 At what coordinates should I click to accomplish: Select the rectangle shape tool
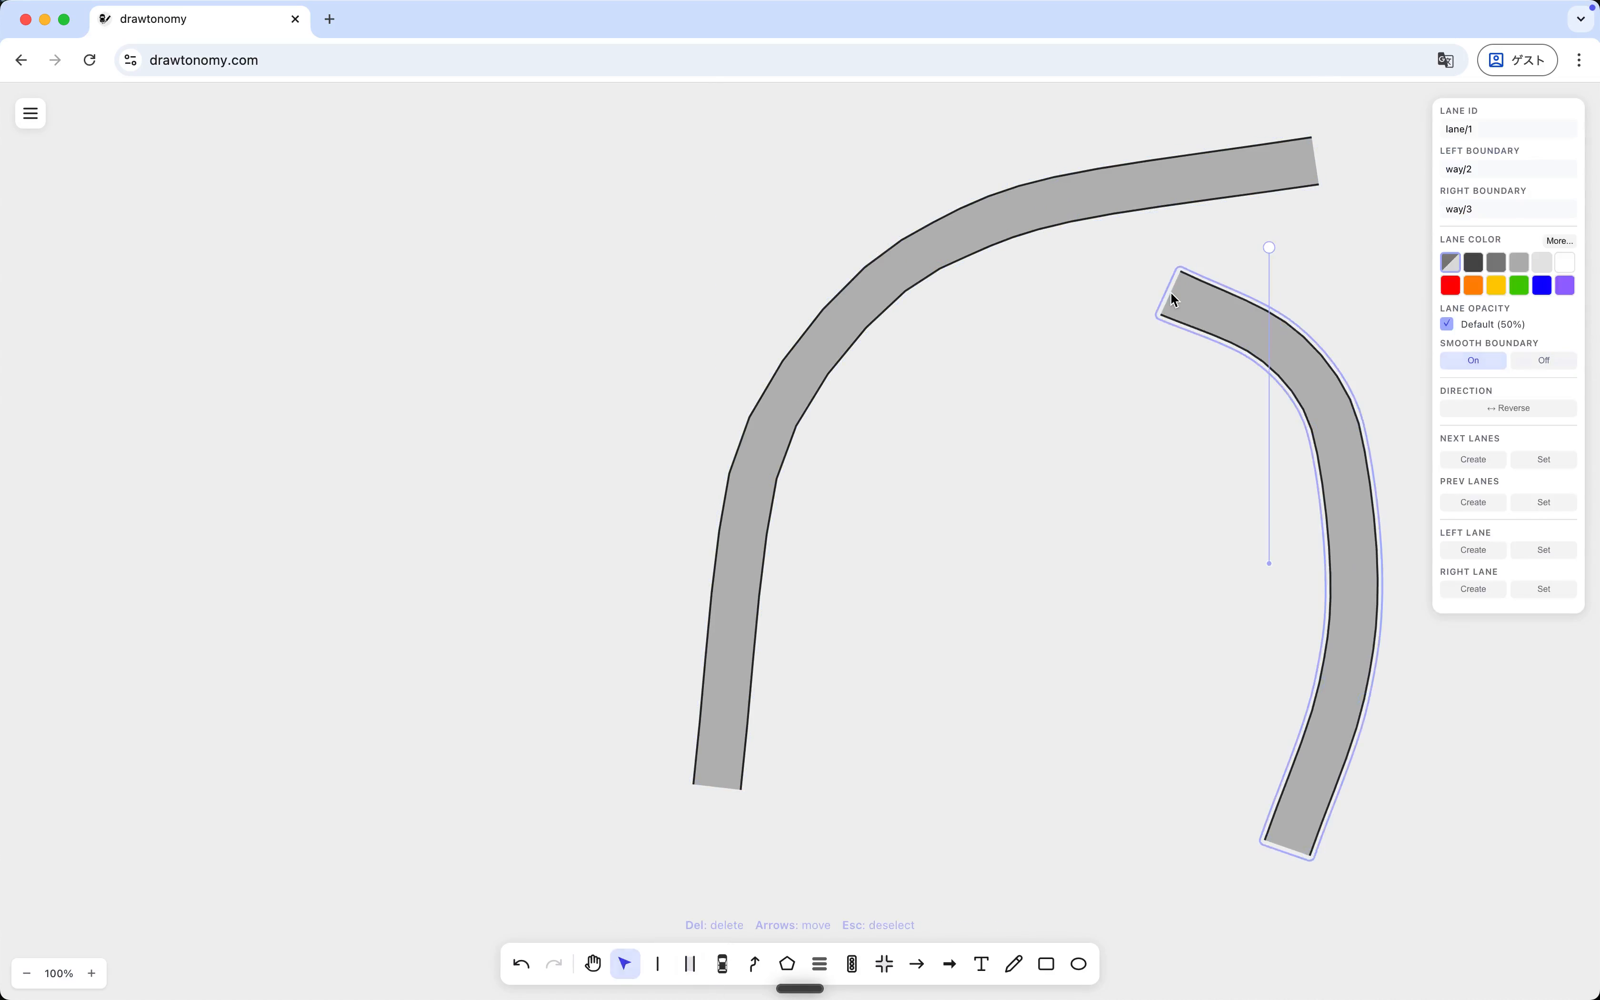click(x=1046, y=964)
